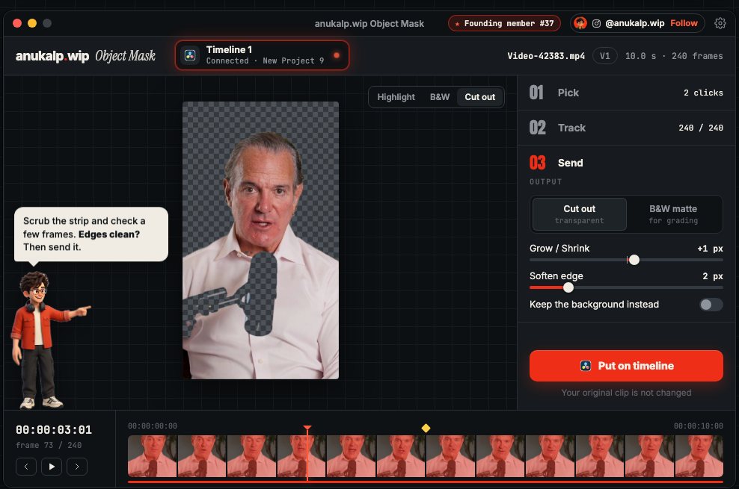
Task: Choose B&W matte for grading output
Action: [x=673, y=214]
